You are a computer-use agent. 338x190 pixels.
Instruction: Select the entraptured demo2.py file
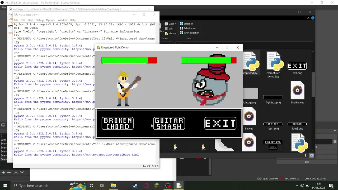[273, 65]
